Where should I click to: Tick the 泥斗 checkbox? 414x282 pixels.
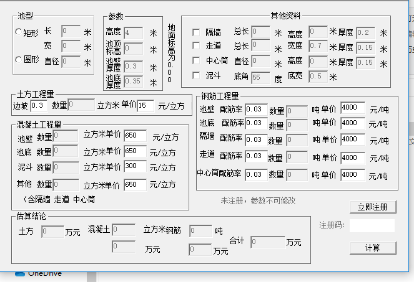[x=196, y=75]
